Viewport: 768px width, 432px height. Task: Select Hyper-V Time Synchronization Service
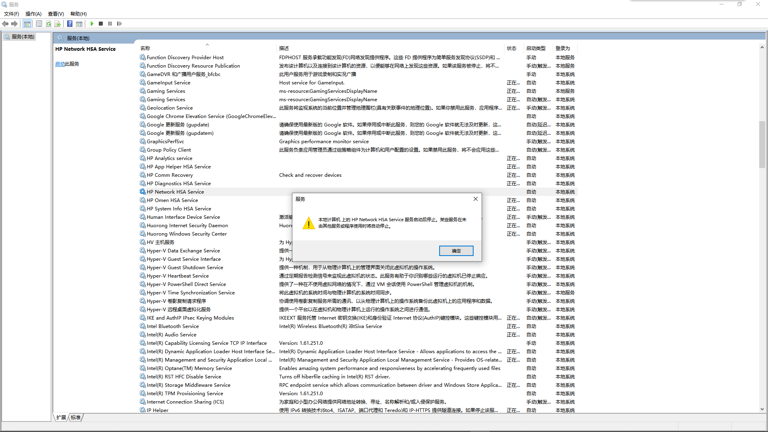[358, 292]
